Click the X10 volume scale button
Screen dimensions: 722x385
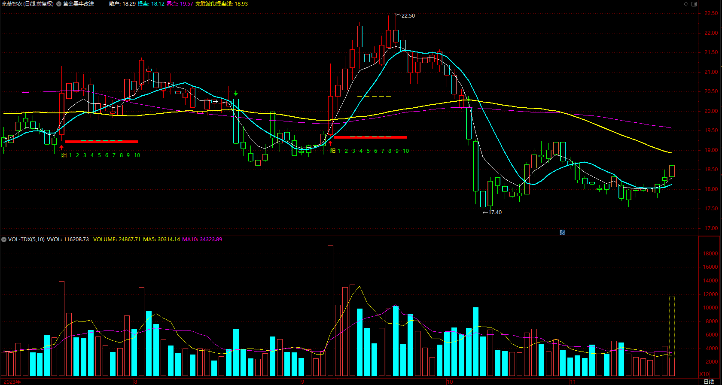pos(704,374)
